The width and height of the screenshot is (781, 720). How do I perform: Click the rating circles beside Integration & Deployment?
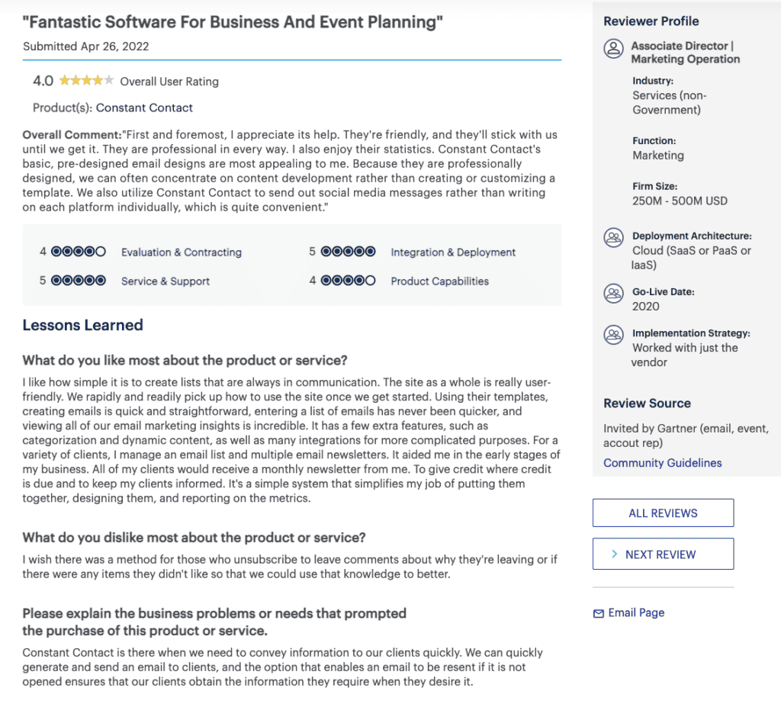pyautogui.click(x=346, y=251)
